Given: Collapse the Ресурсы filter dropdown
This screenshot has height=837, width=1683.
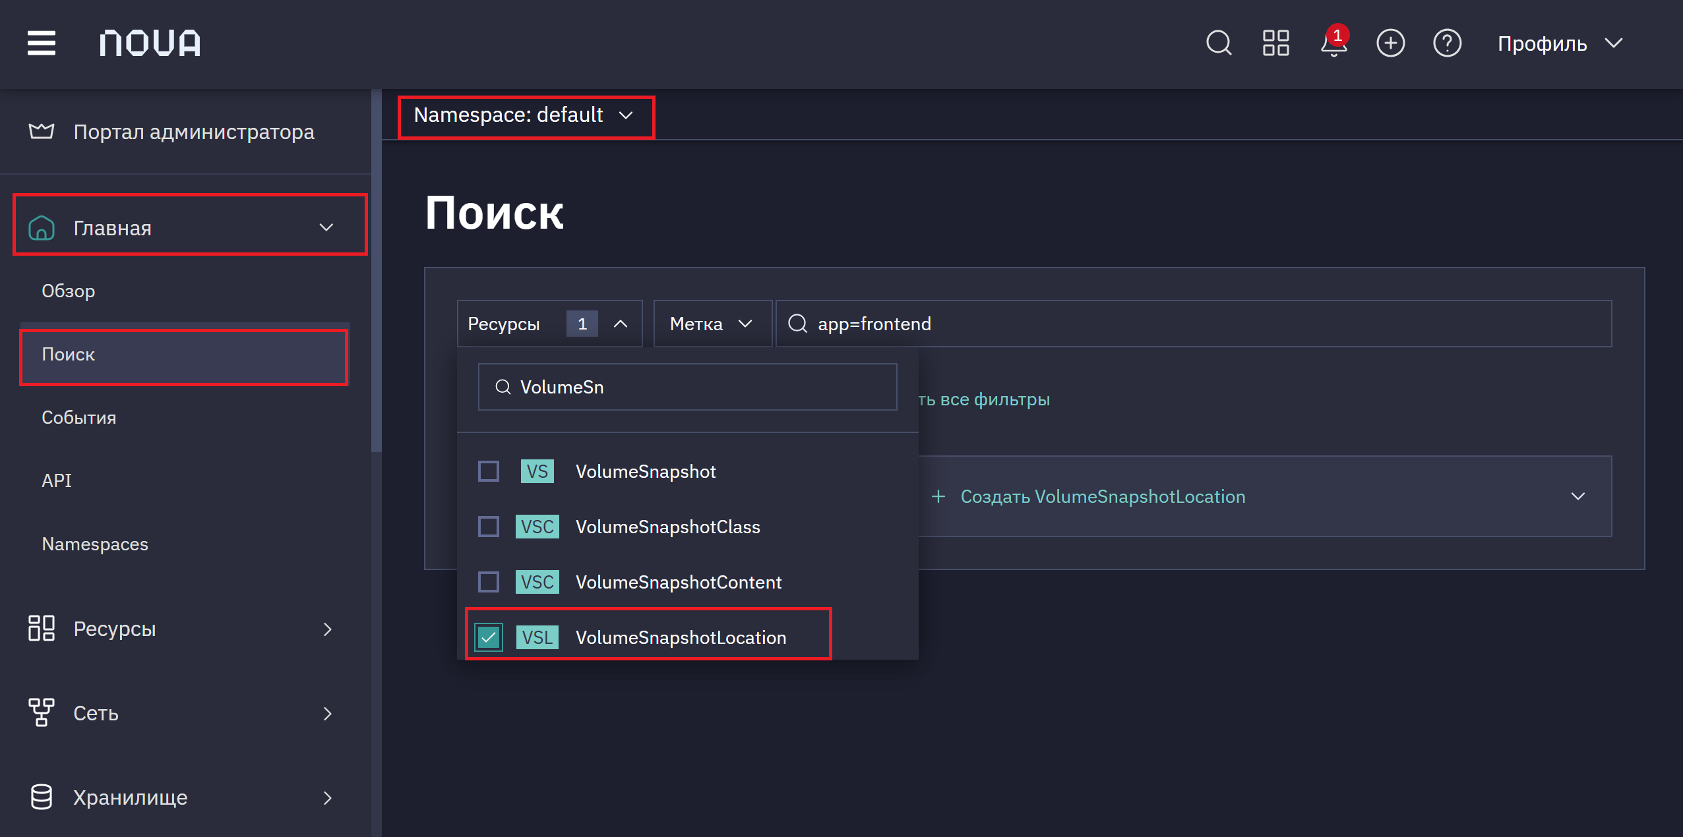Looking at the screenshot, I should (549, 324).
